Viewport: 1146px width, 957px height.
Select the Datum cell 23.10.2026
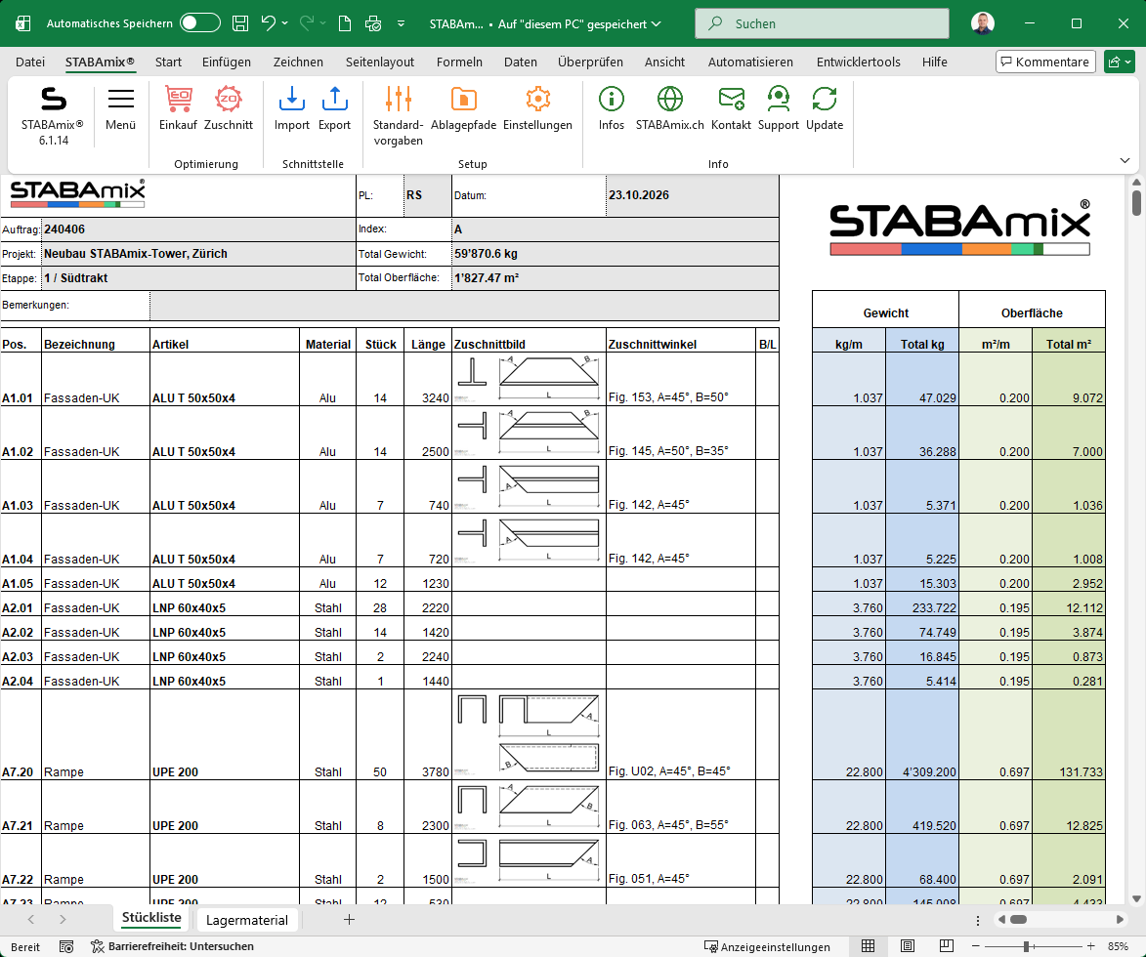[692, 195]
